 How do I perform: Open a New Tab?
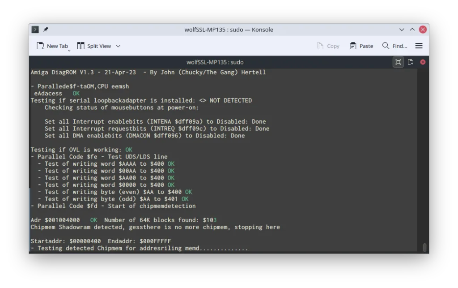click(x=52, y=46)
